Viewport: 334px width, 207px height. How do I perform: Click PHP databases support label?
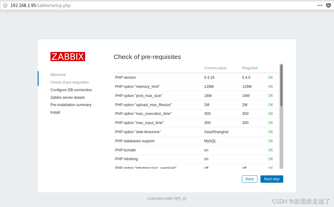coord(135,141)
